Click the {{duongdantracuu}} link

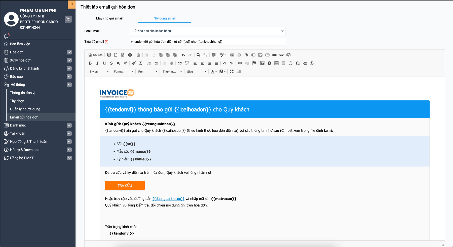(168, 199)
